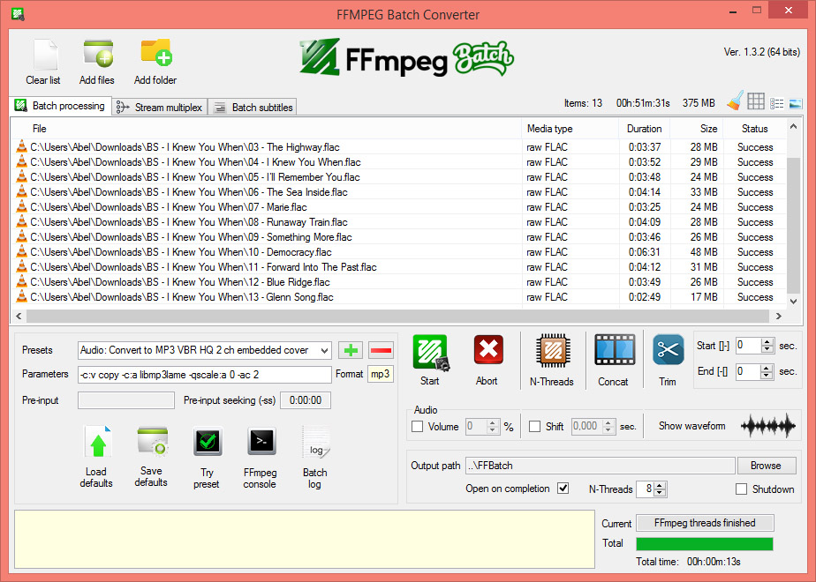
Task: Switch to the Stream multiplex tab
Action: point(160,107)
